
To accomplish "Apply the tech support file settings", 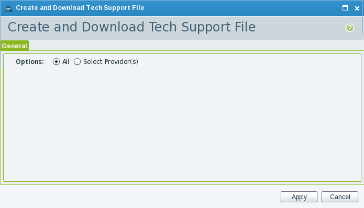I will [x=299, y=197].
